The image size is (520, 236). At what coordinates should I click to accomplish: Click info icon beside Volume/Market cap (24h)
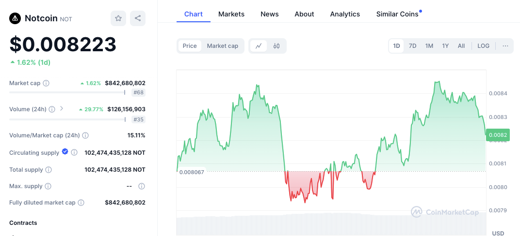click(x=85, y=135)
